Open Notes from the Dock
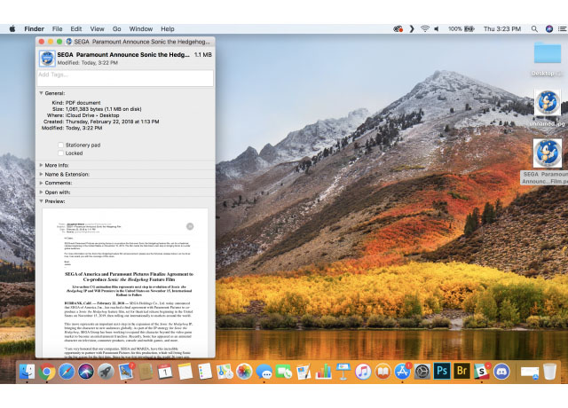Viewport: 568px width, 408px height. (185, 372)
